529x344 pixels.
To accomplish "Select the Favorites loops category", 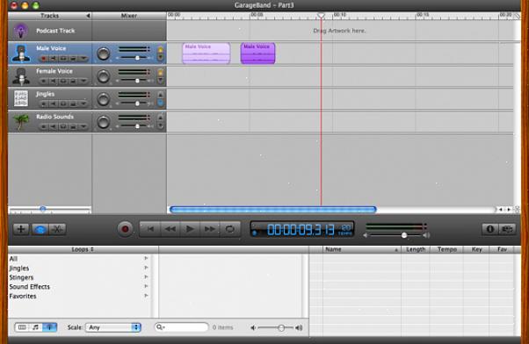I will [x=79, y=296].
